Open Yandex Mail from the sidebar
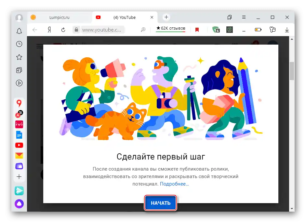The height and width of the screenshot is (223, 306). coord(19,156)
